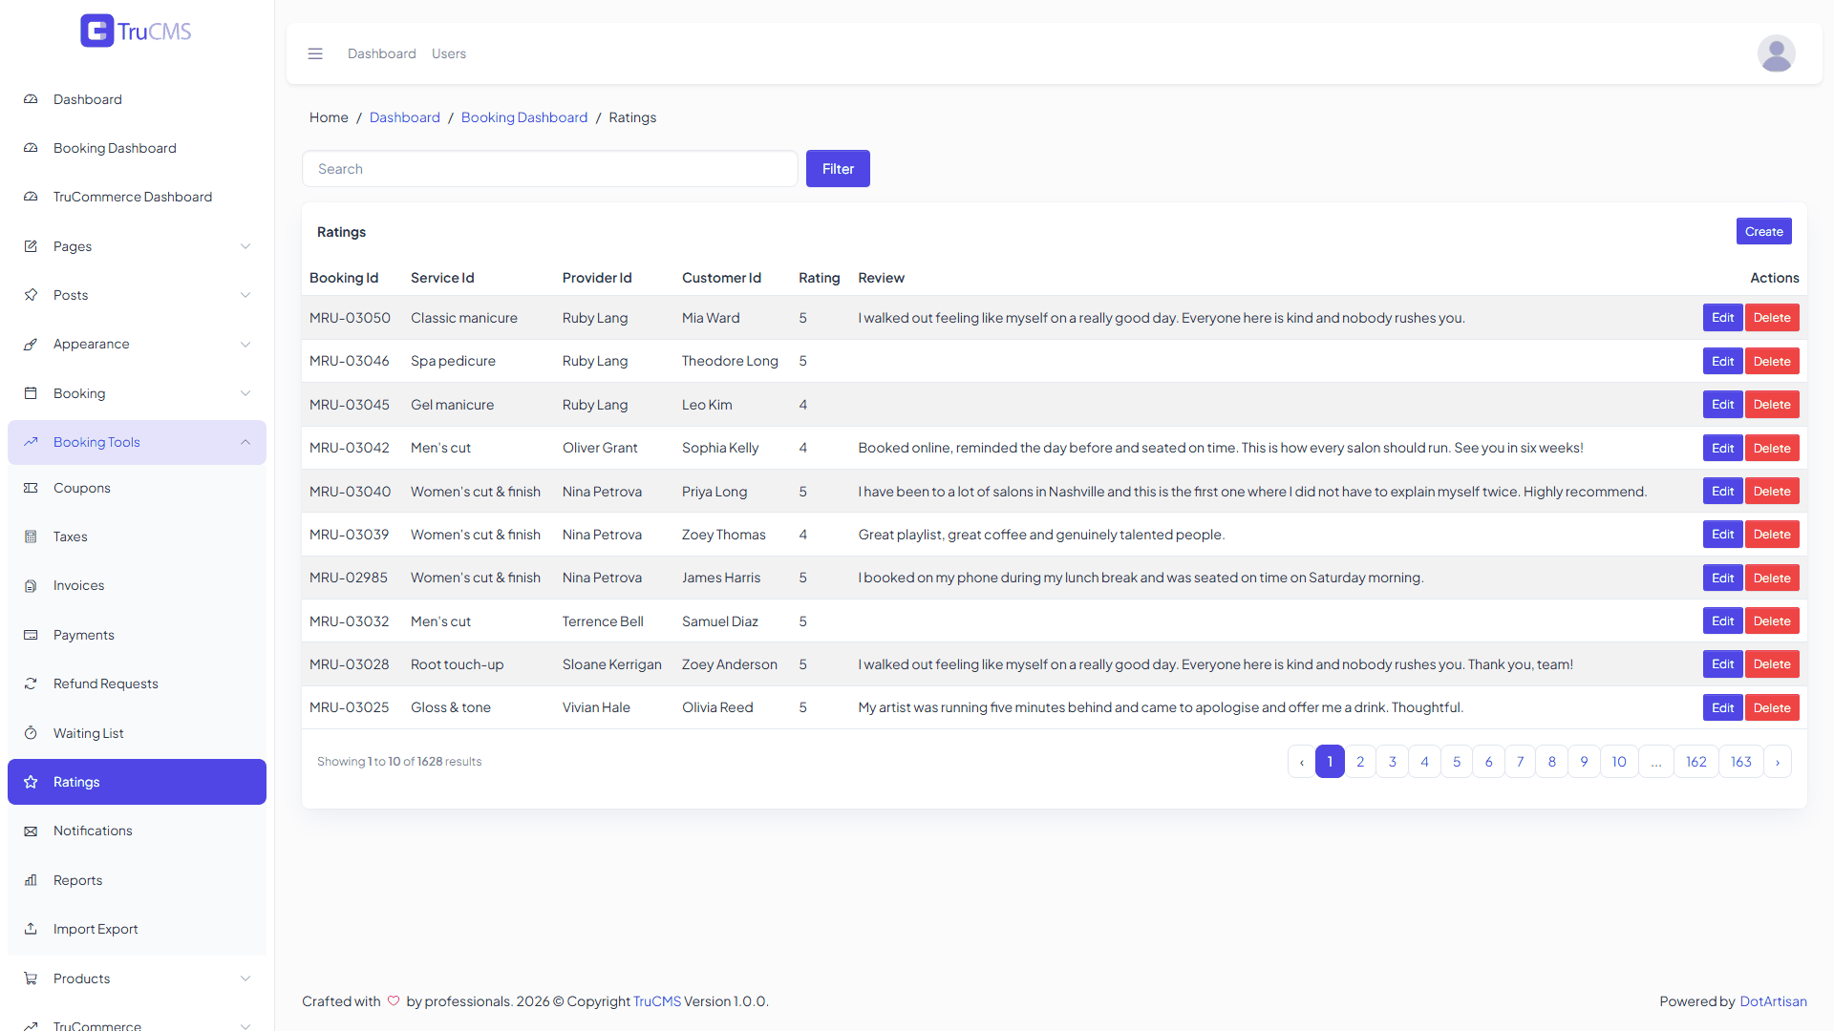Expand the Pages submenu chevron

[245, 246]
